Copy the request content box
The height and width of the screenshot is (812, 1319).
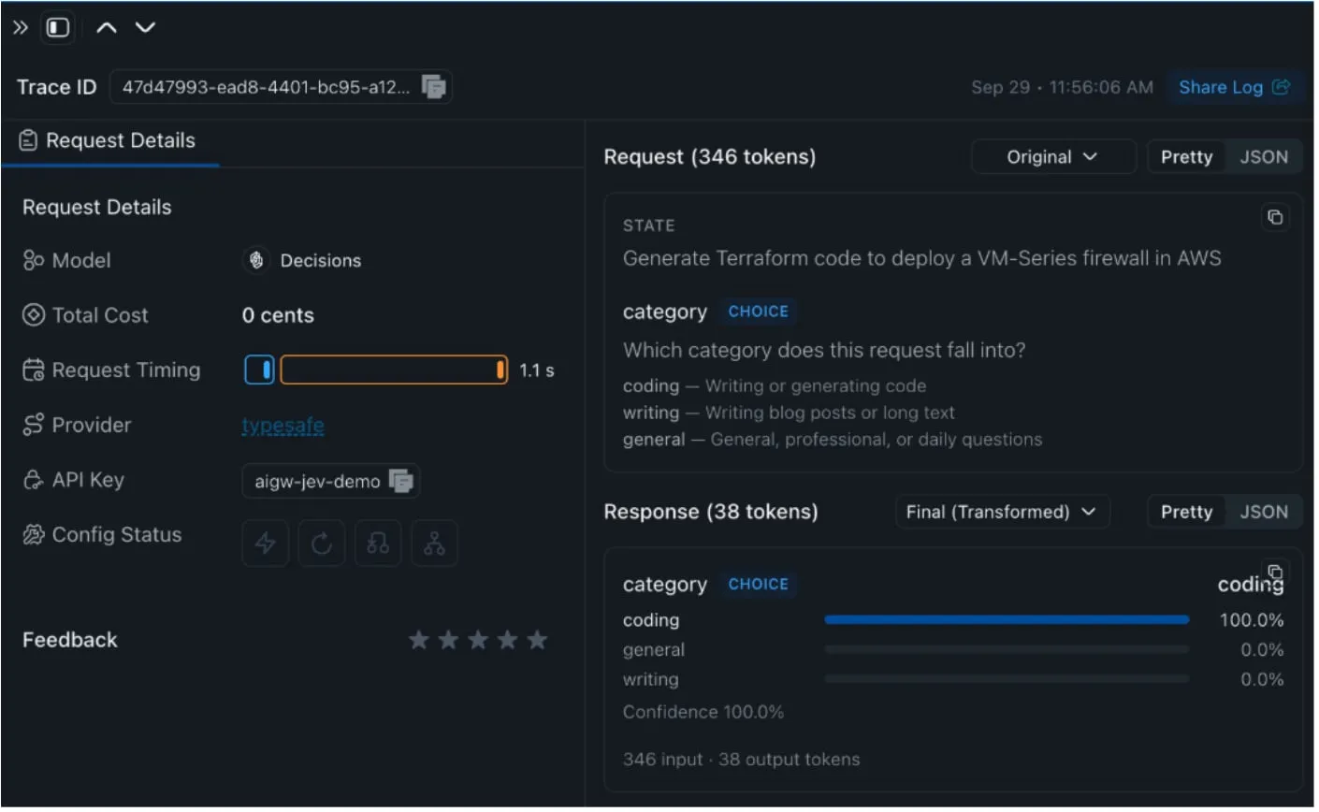1275,217
